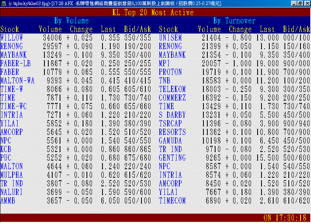Select MAYBANK in the By Volume list
This screenshot has width=311, height=223.
coord(14,55)
